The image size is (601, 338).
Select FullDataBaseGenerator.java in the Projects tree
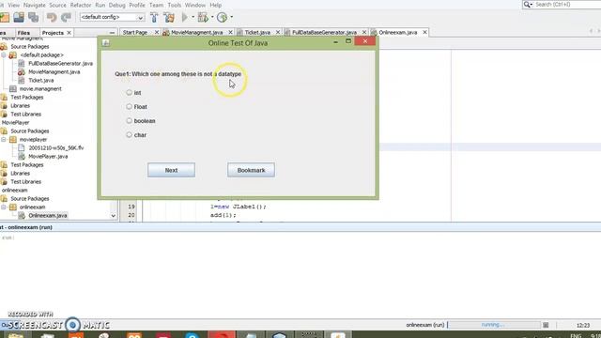pos(60,63)
